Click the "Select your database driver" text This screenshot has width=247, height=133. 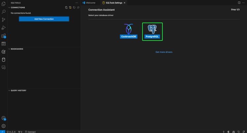101,15
